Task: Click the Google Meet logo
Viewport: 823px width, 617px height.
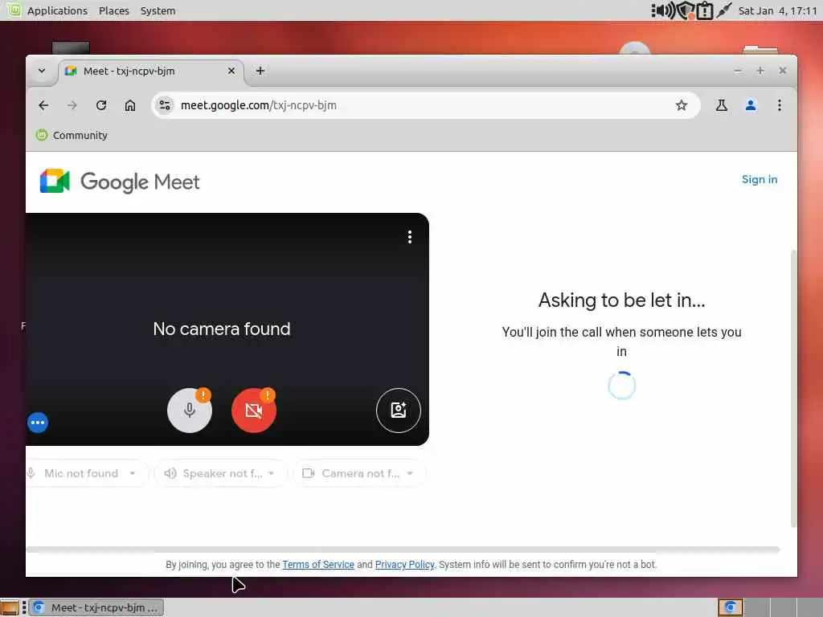Action: [x=120, y=182]
